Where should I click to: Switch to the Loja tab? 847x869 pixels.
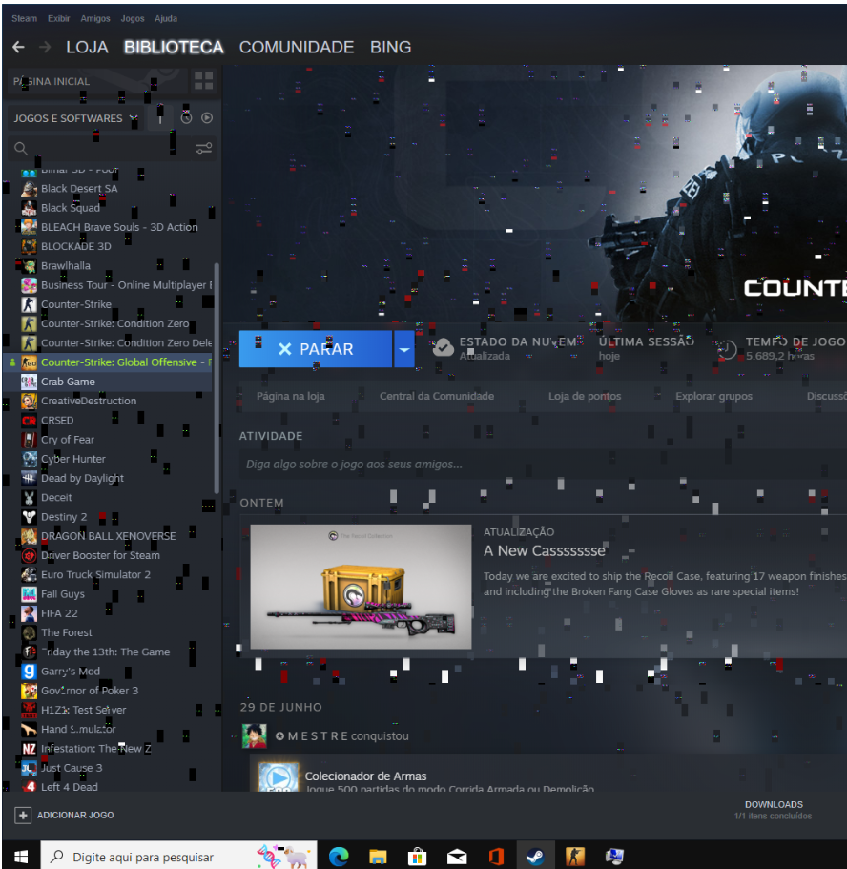click(x=87, y=47)
